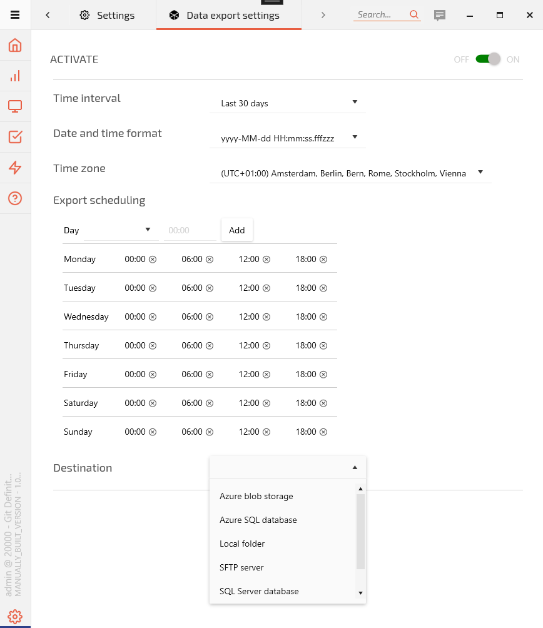Viewport: 543px width, 628px height.
Task: Open the checklist tasks icon
Action: 15,137
